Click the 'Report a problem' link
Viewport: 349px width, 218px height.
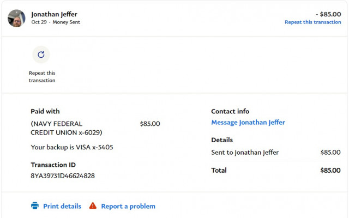(x=128, y=206)
